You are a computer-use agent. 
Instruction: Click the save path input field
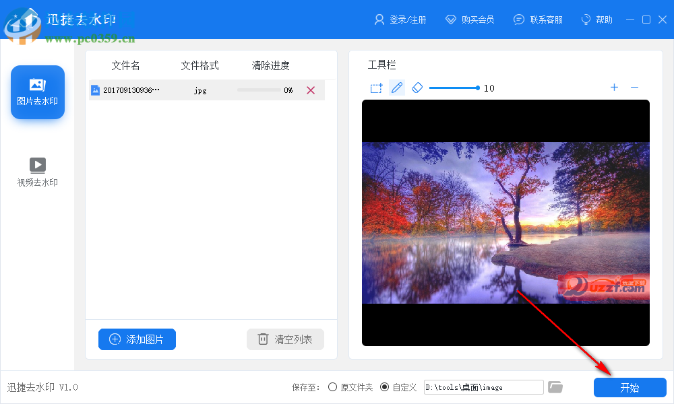[x=483, y=386]
